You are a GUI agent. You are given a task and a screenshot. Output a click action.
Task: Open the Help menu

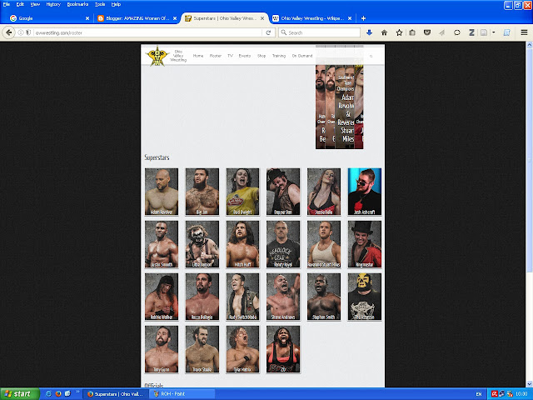[x=117, y=4]
